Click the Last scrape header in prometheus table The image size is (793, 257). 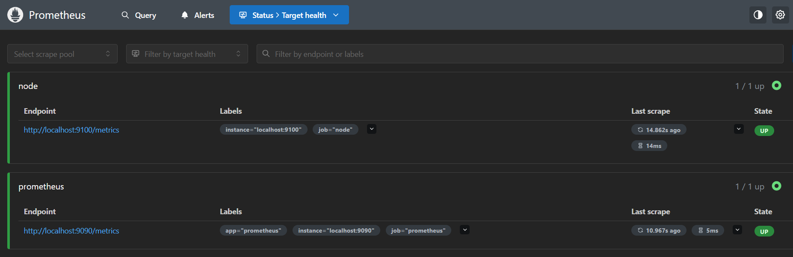point(651,212)
